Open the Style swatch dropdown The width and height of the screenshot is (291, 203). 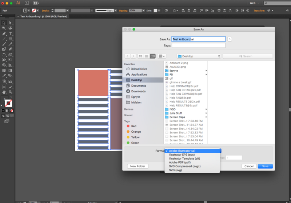159,11
